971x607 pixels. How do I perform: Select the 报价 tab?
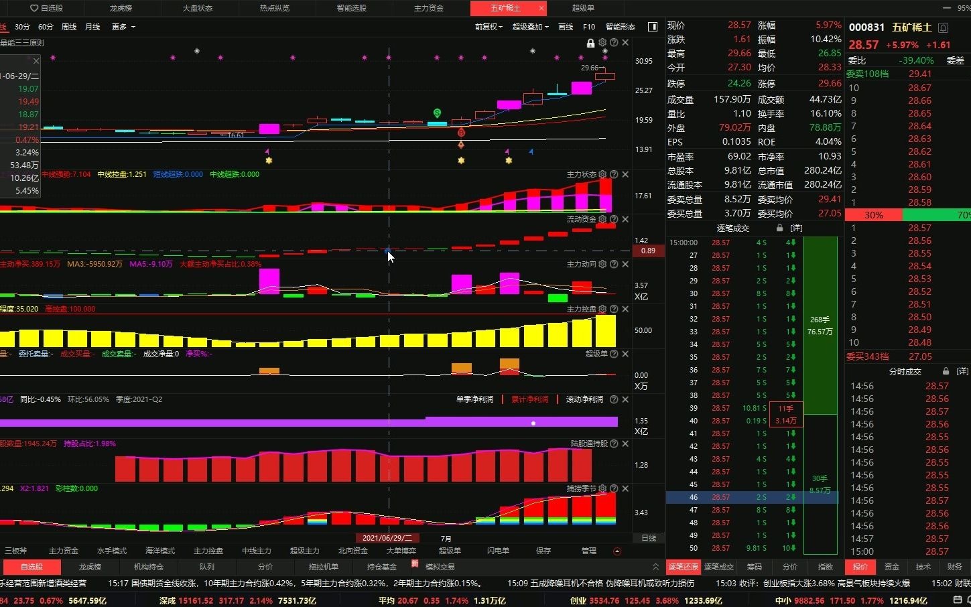860,567
